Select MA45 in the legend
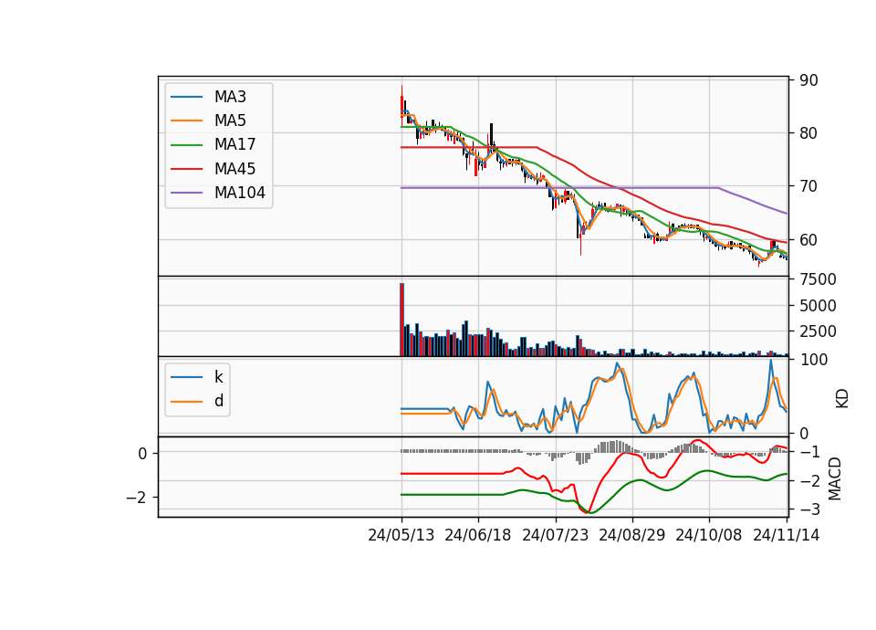This screenshot has width=876, height=630. (214, 169)
